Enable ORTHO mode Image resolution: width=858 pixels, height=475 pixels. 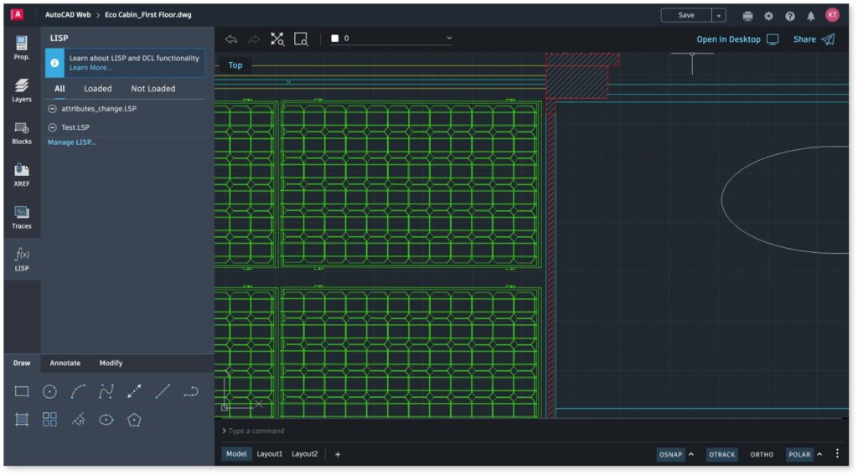click(762, 454)
